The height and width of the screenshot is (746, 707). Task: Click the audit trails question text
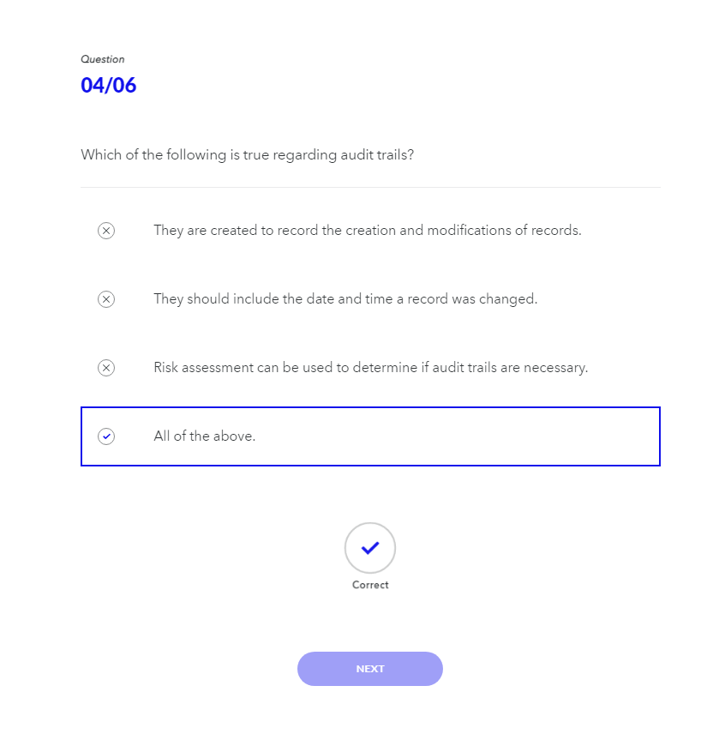click(x=248, y=155)
